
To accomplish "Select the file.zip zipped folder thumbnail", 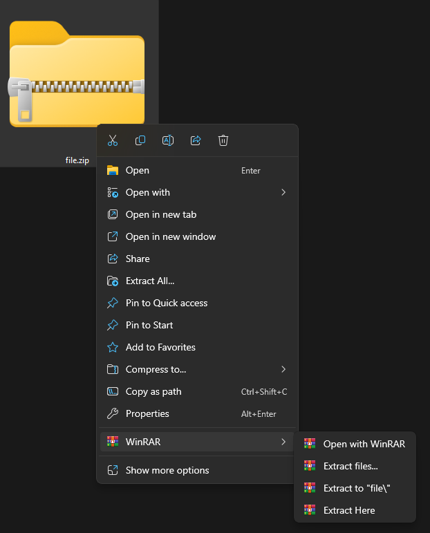I will pos(77,75).
